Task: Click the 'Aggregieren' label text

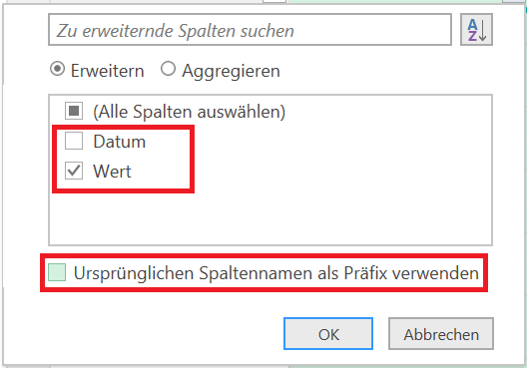Action: [231, 71]
